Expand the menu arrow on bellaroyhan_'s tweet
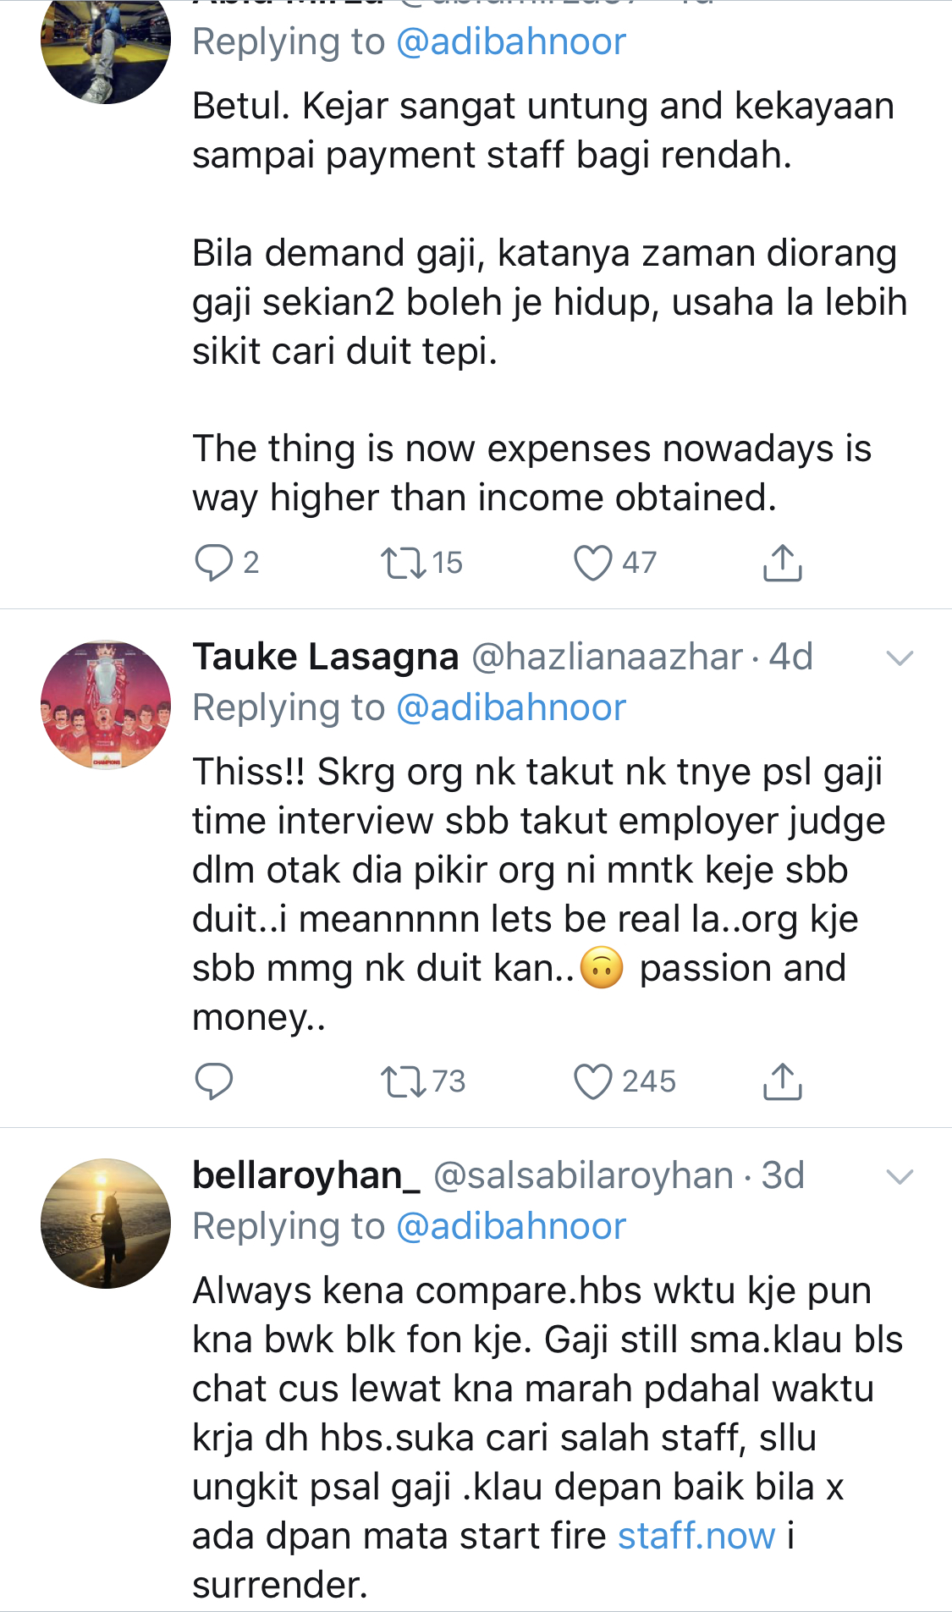The image size is (952, 1612). click(899, 1176)
